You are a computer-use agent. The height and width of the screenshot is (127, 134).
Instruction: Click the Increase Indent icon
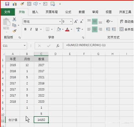click(114, 29)
